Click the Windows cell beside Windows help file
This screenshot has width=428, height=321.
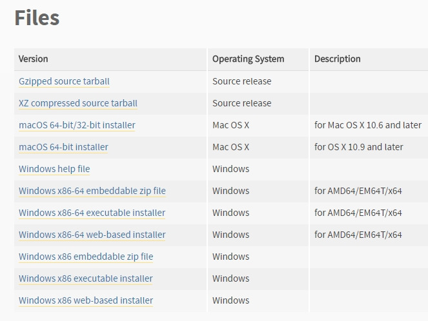point(230,169)
